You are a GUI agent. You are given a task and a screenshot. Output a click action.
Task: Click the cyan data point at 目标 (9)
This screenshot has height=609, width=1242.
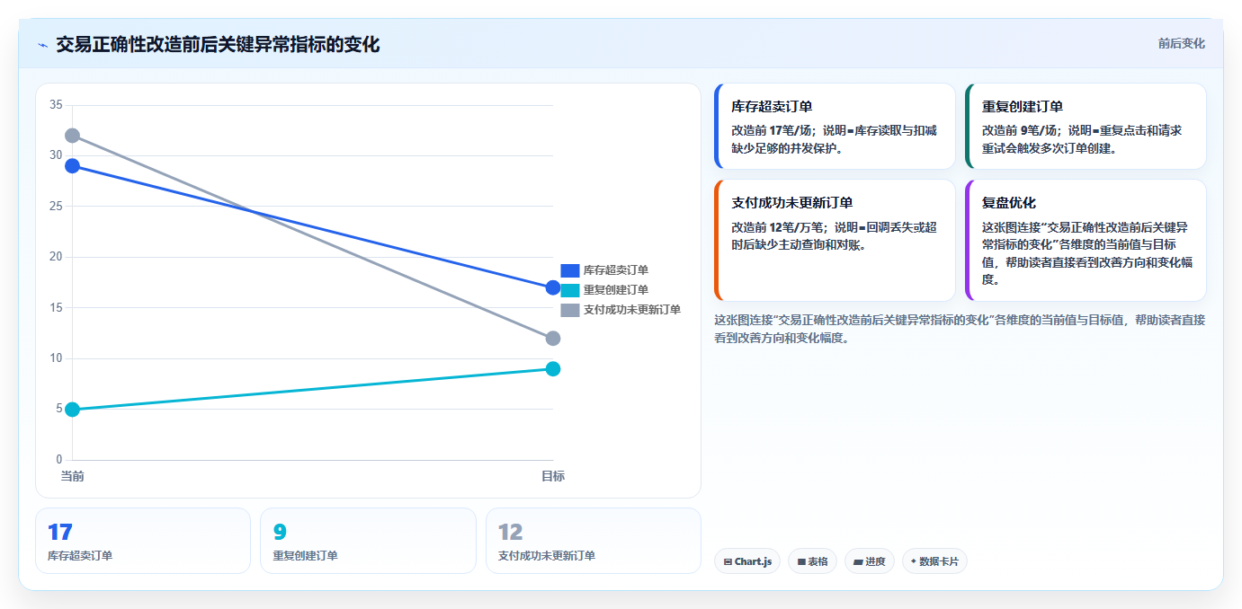553,369
